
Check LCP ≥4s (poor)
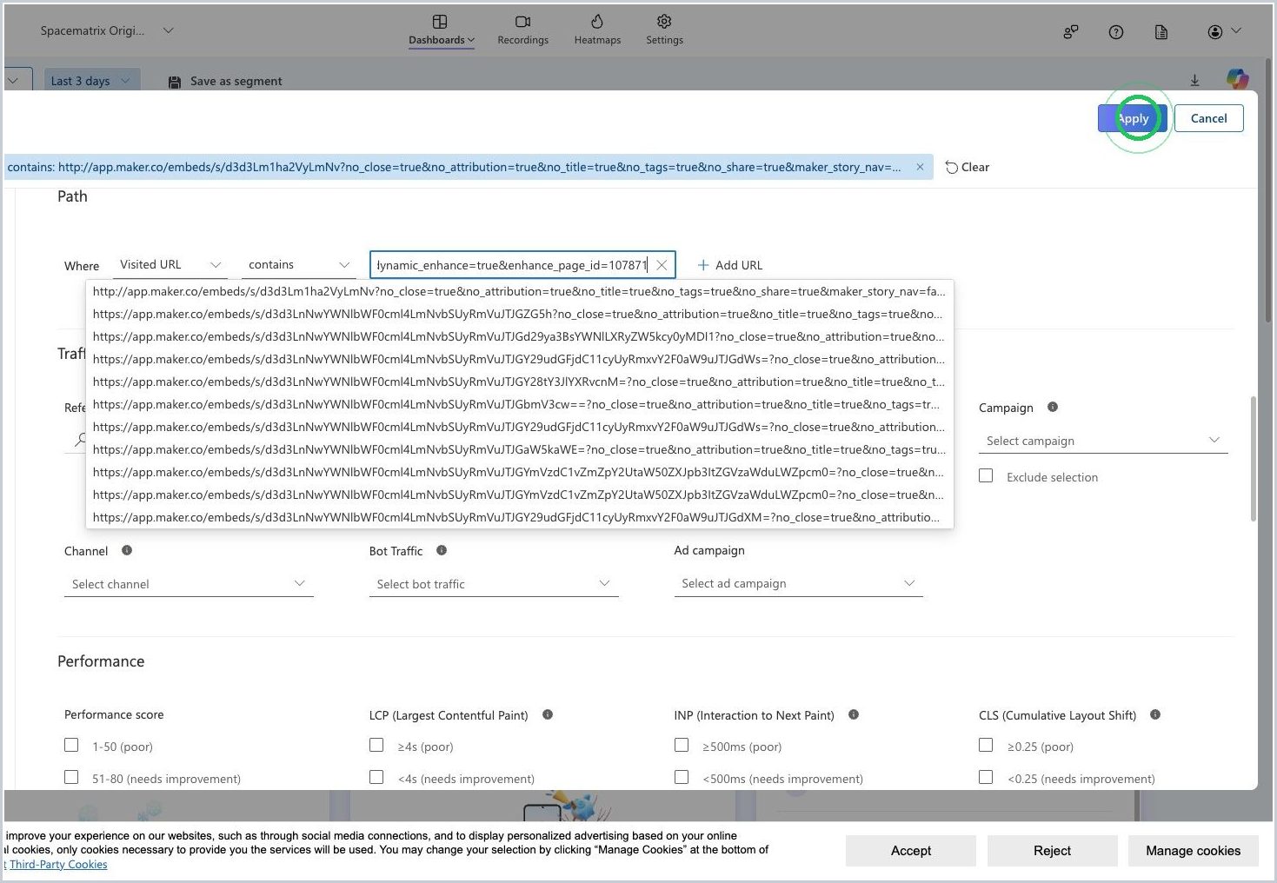pos(376,745)
